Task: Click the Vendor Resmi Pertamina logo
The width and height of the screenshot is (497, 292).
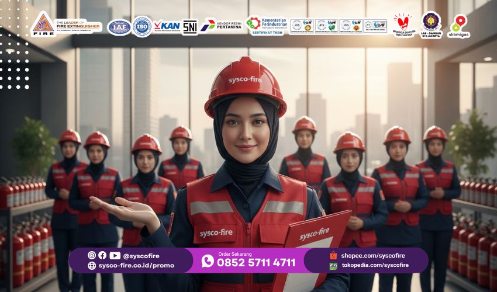Action: pyautogui.click(x=220, y=25)
